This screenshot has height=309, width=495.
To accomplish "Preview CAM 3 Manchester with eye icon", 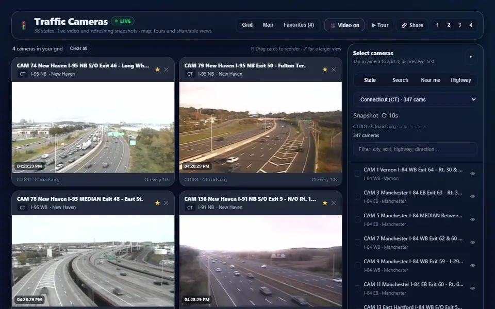I will pos(473,196).
